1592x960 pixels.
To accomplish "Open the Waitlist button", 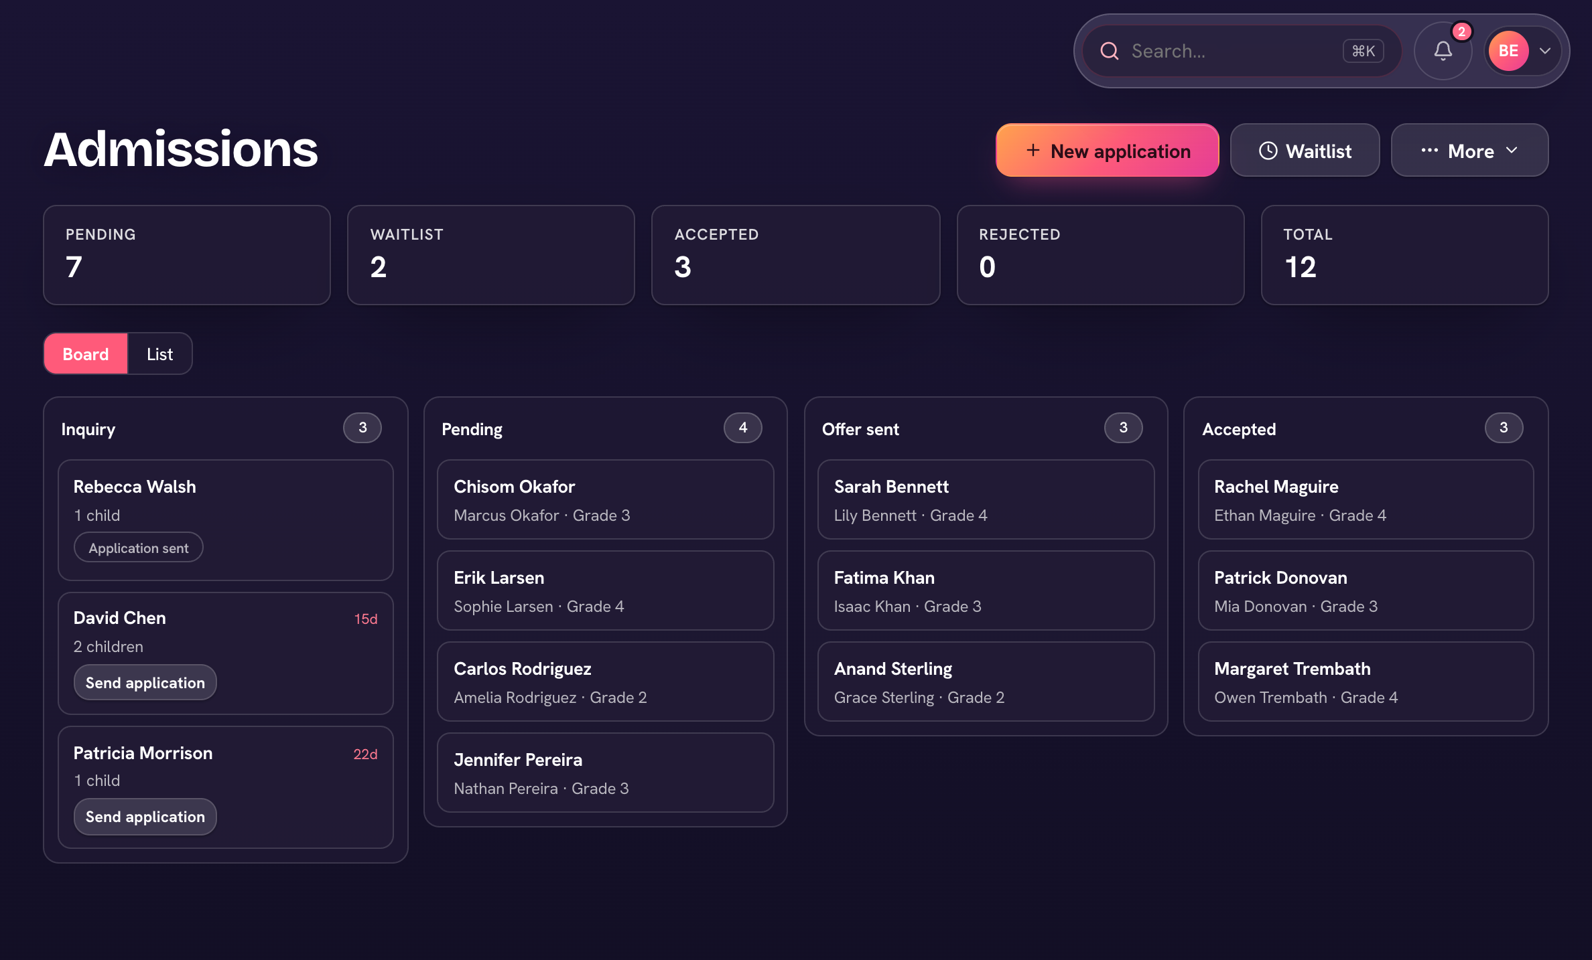I will point(1305,151).
